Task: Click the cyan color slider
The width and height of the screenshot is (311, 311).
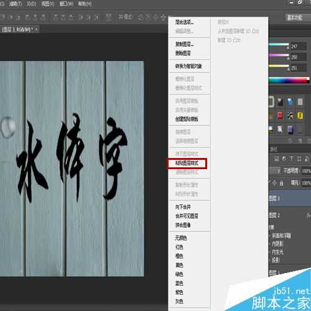Action: [279, 45]
